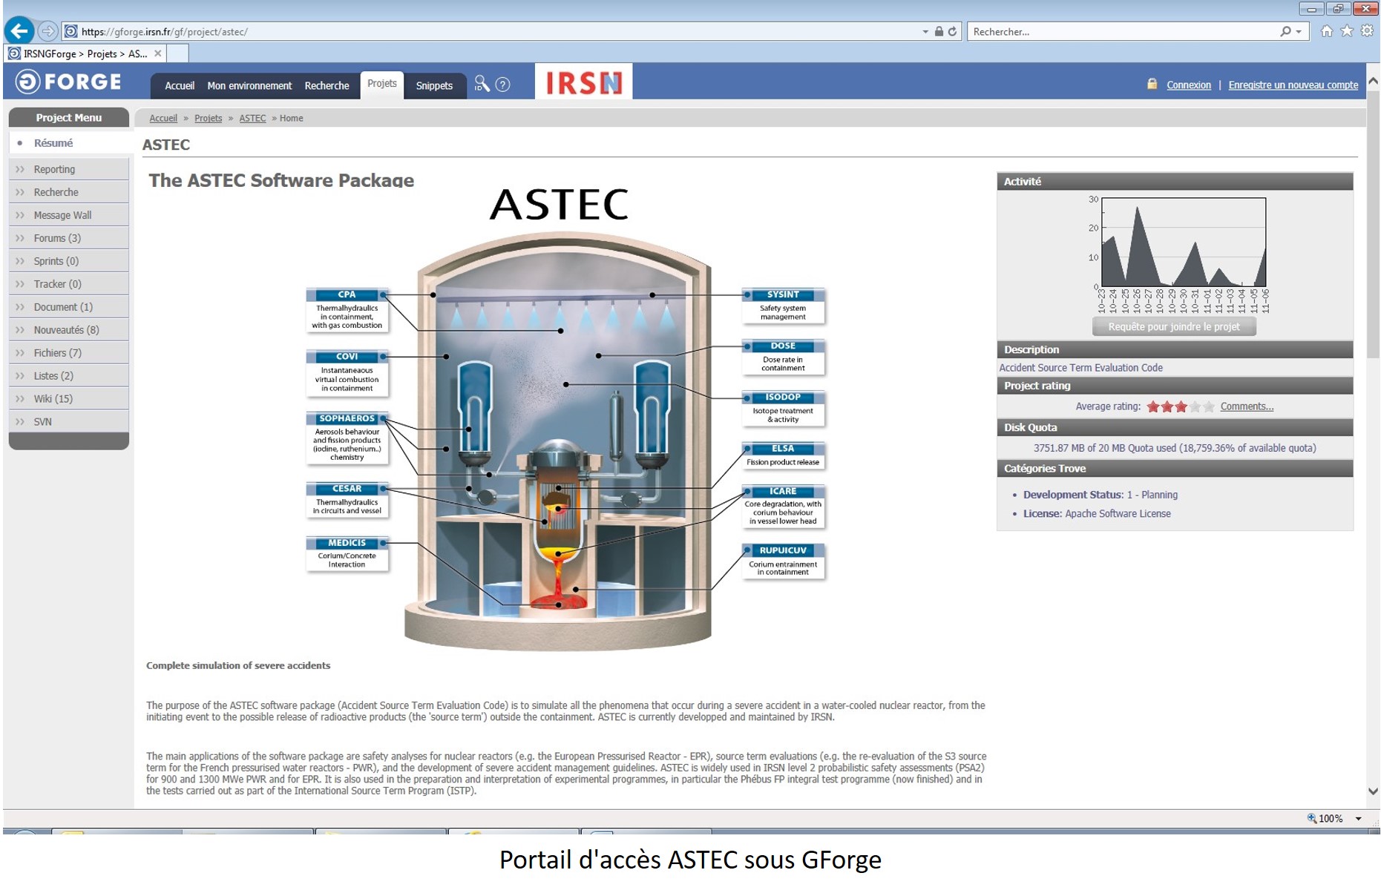Click the padlock security icon in address bar

(x=939, y=32)
